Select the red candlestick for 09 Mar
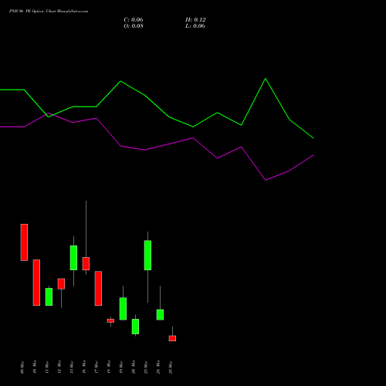 24,242
